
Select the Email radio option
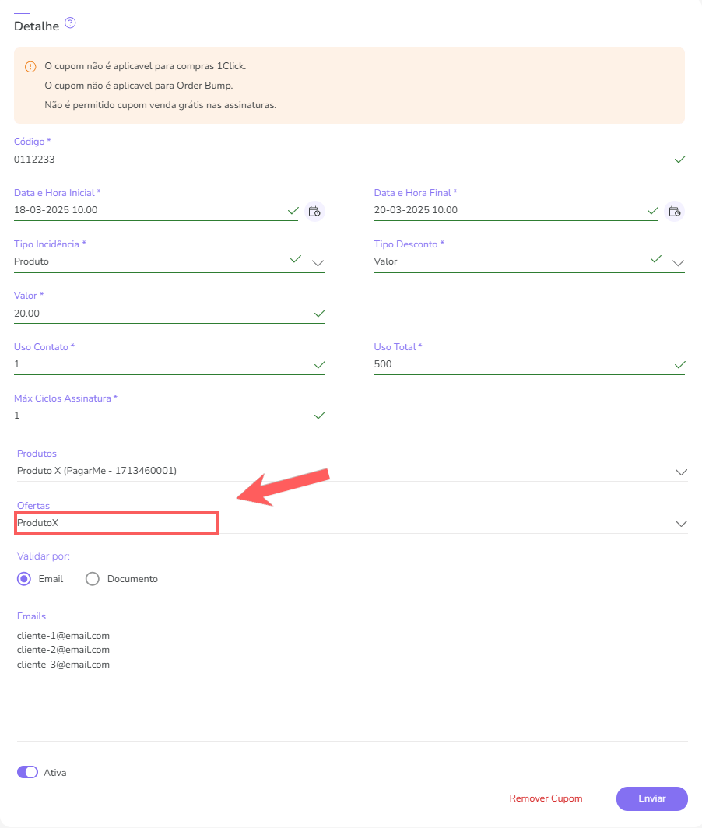(x=24, y=579)
